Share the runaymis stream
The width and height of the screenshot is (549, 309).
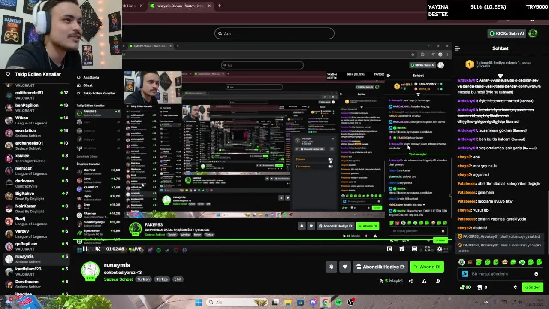tap(410, 281)
